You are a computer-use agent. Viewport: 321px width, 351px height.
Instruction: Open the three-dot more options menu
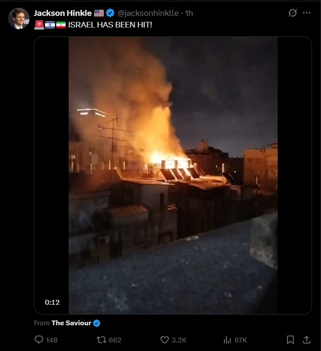point(307,13)
